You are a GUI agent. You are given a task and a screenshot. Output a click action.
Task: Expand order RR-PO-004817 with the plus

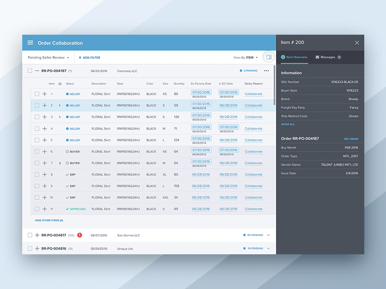point(37,235)
